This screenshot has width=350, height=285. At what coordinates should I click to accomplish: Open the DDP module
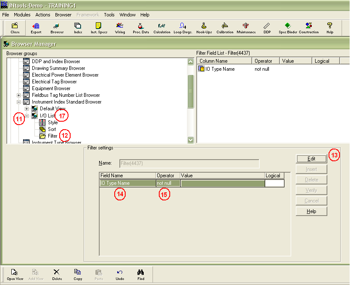(266, 27)
